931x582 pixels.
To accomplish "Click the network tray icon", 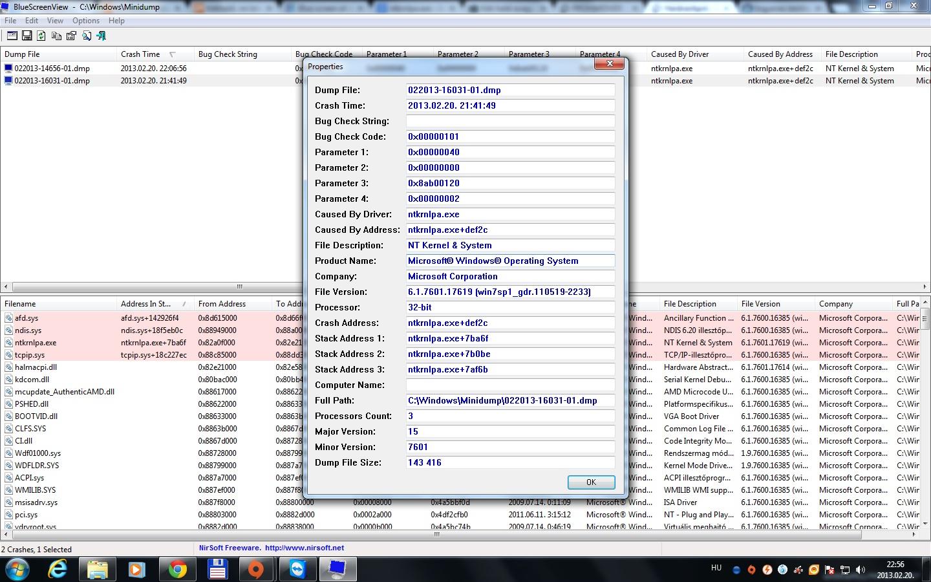I will (845, 570).
